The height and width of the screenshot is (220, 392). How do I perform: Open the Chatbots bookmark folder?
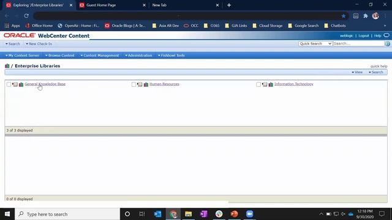tap(335, 26)
